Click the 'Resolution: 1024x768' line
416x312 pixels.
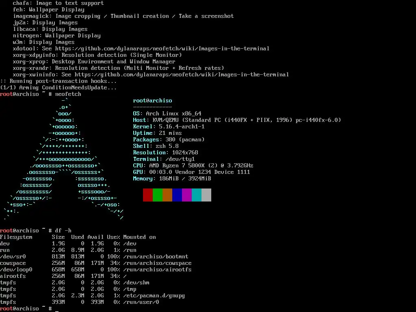[x=166, y=153]
